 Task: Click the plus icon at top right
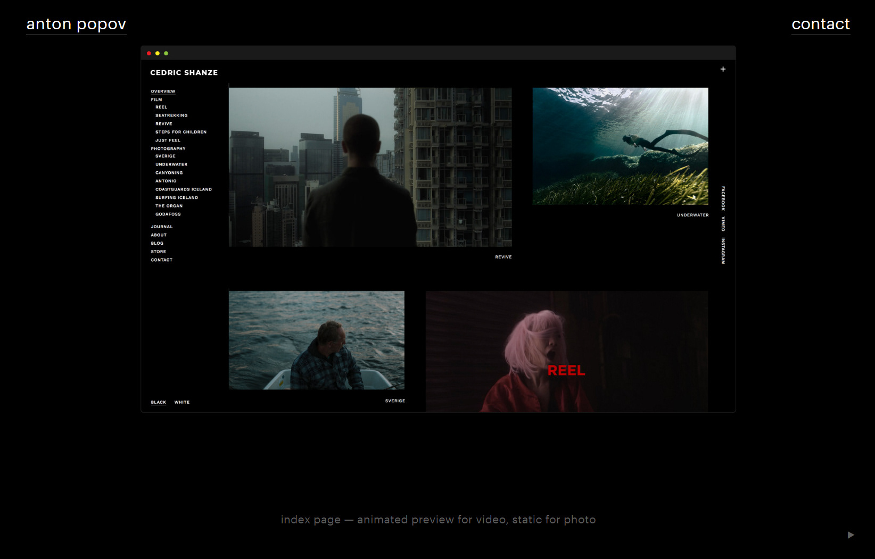(x=723, y=69)
